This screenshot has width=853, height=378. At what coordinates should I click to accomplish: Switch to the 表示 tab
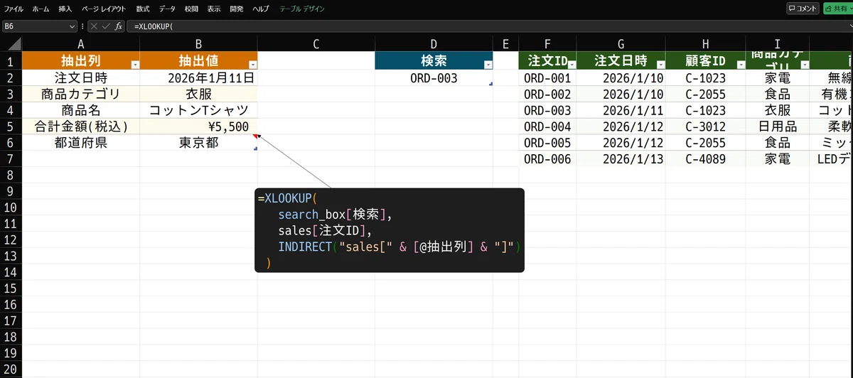tap(214, 9)
